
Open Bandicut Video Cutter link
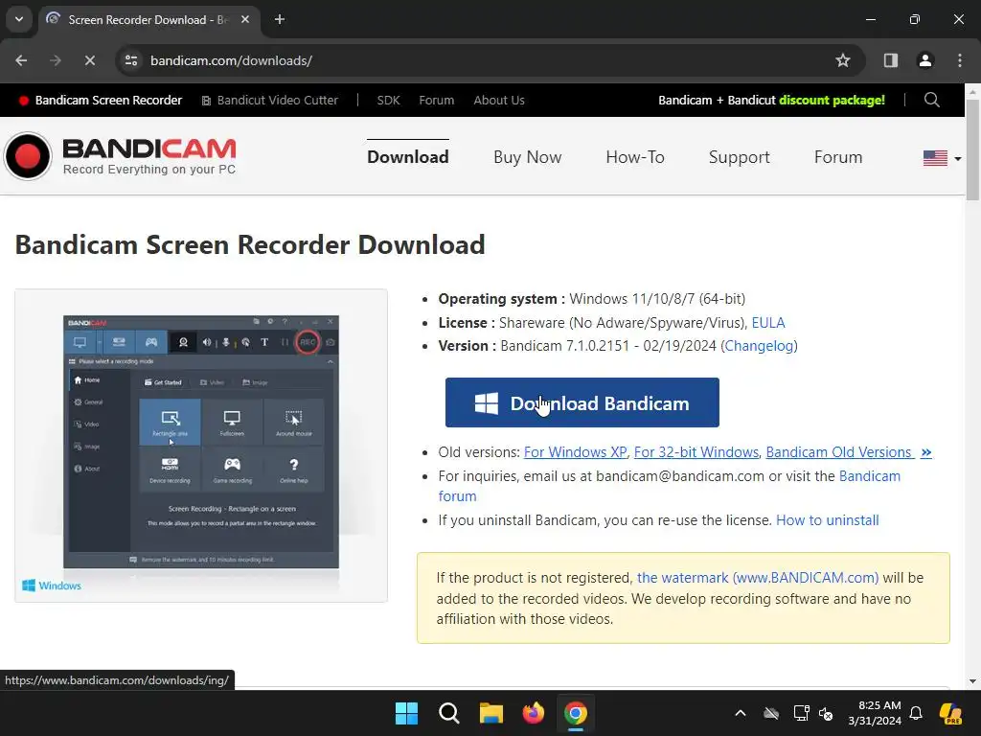(x=269, y=100)
